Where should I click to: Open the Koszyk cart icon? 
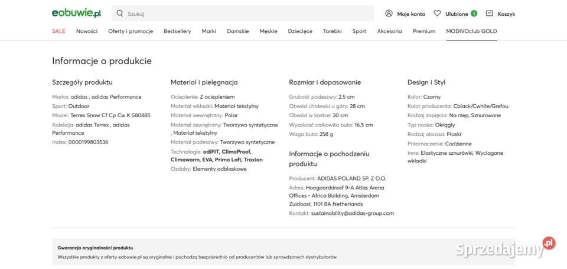point(489,14)
